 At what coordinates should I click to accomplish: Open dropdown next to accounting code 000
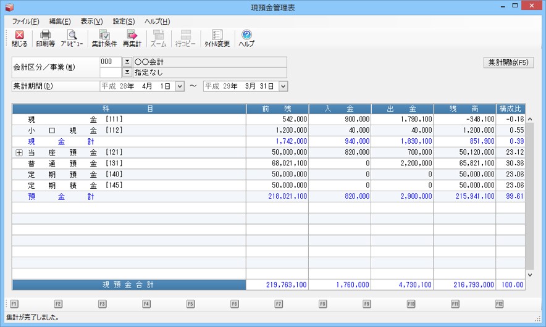(127, 62)
